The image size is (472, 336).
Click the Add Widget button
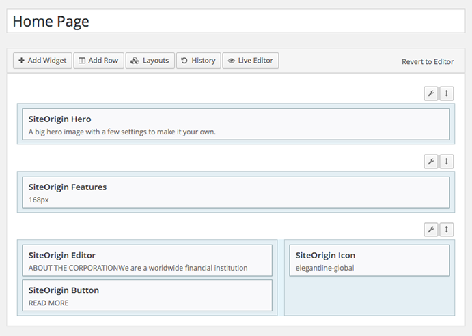(x=42, y=61)
